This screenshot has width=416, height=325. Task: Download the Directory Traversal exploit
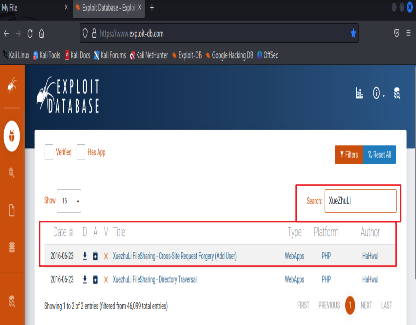(x=85, y=279)
